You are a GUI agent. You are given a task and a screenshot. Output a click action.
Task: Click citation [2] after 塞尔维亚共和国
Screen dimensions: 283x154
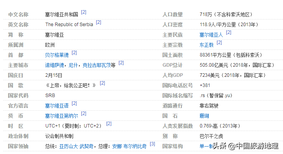[84, 12]
